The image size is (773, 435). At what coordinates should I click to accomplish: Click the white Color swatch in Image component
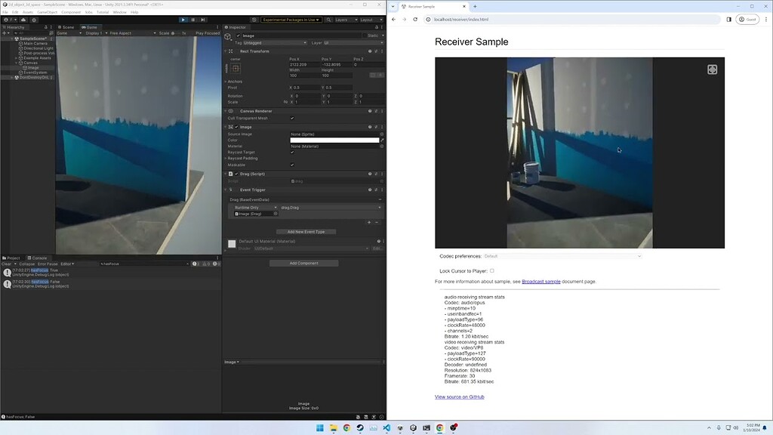click(x=334, y=140)
